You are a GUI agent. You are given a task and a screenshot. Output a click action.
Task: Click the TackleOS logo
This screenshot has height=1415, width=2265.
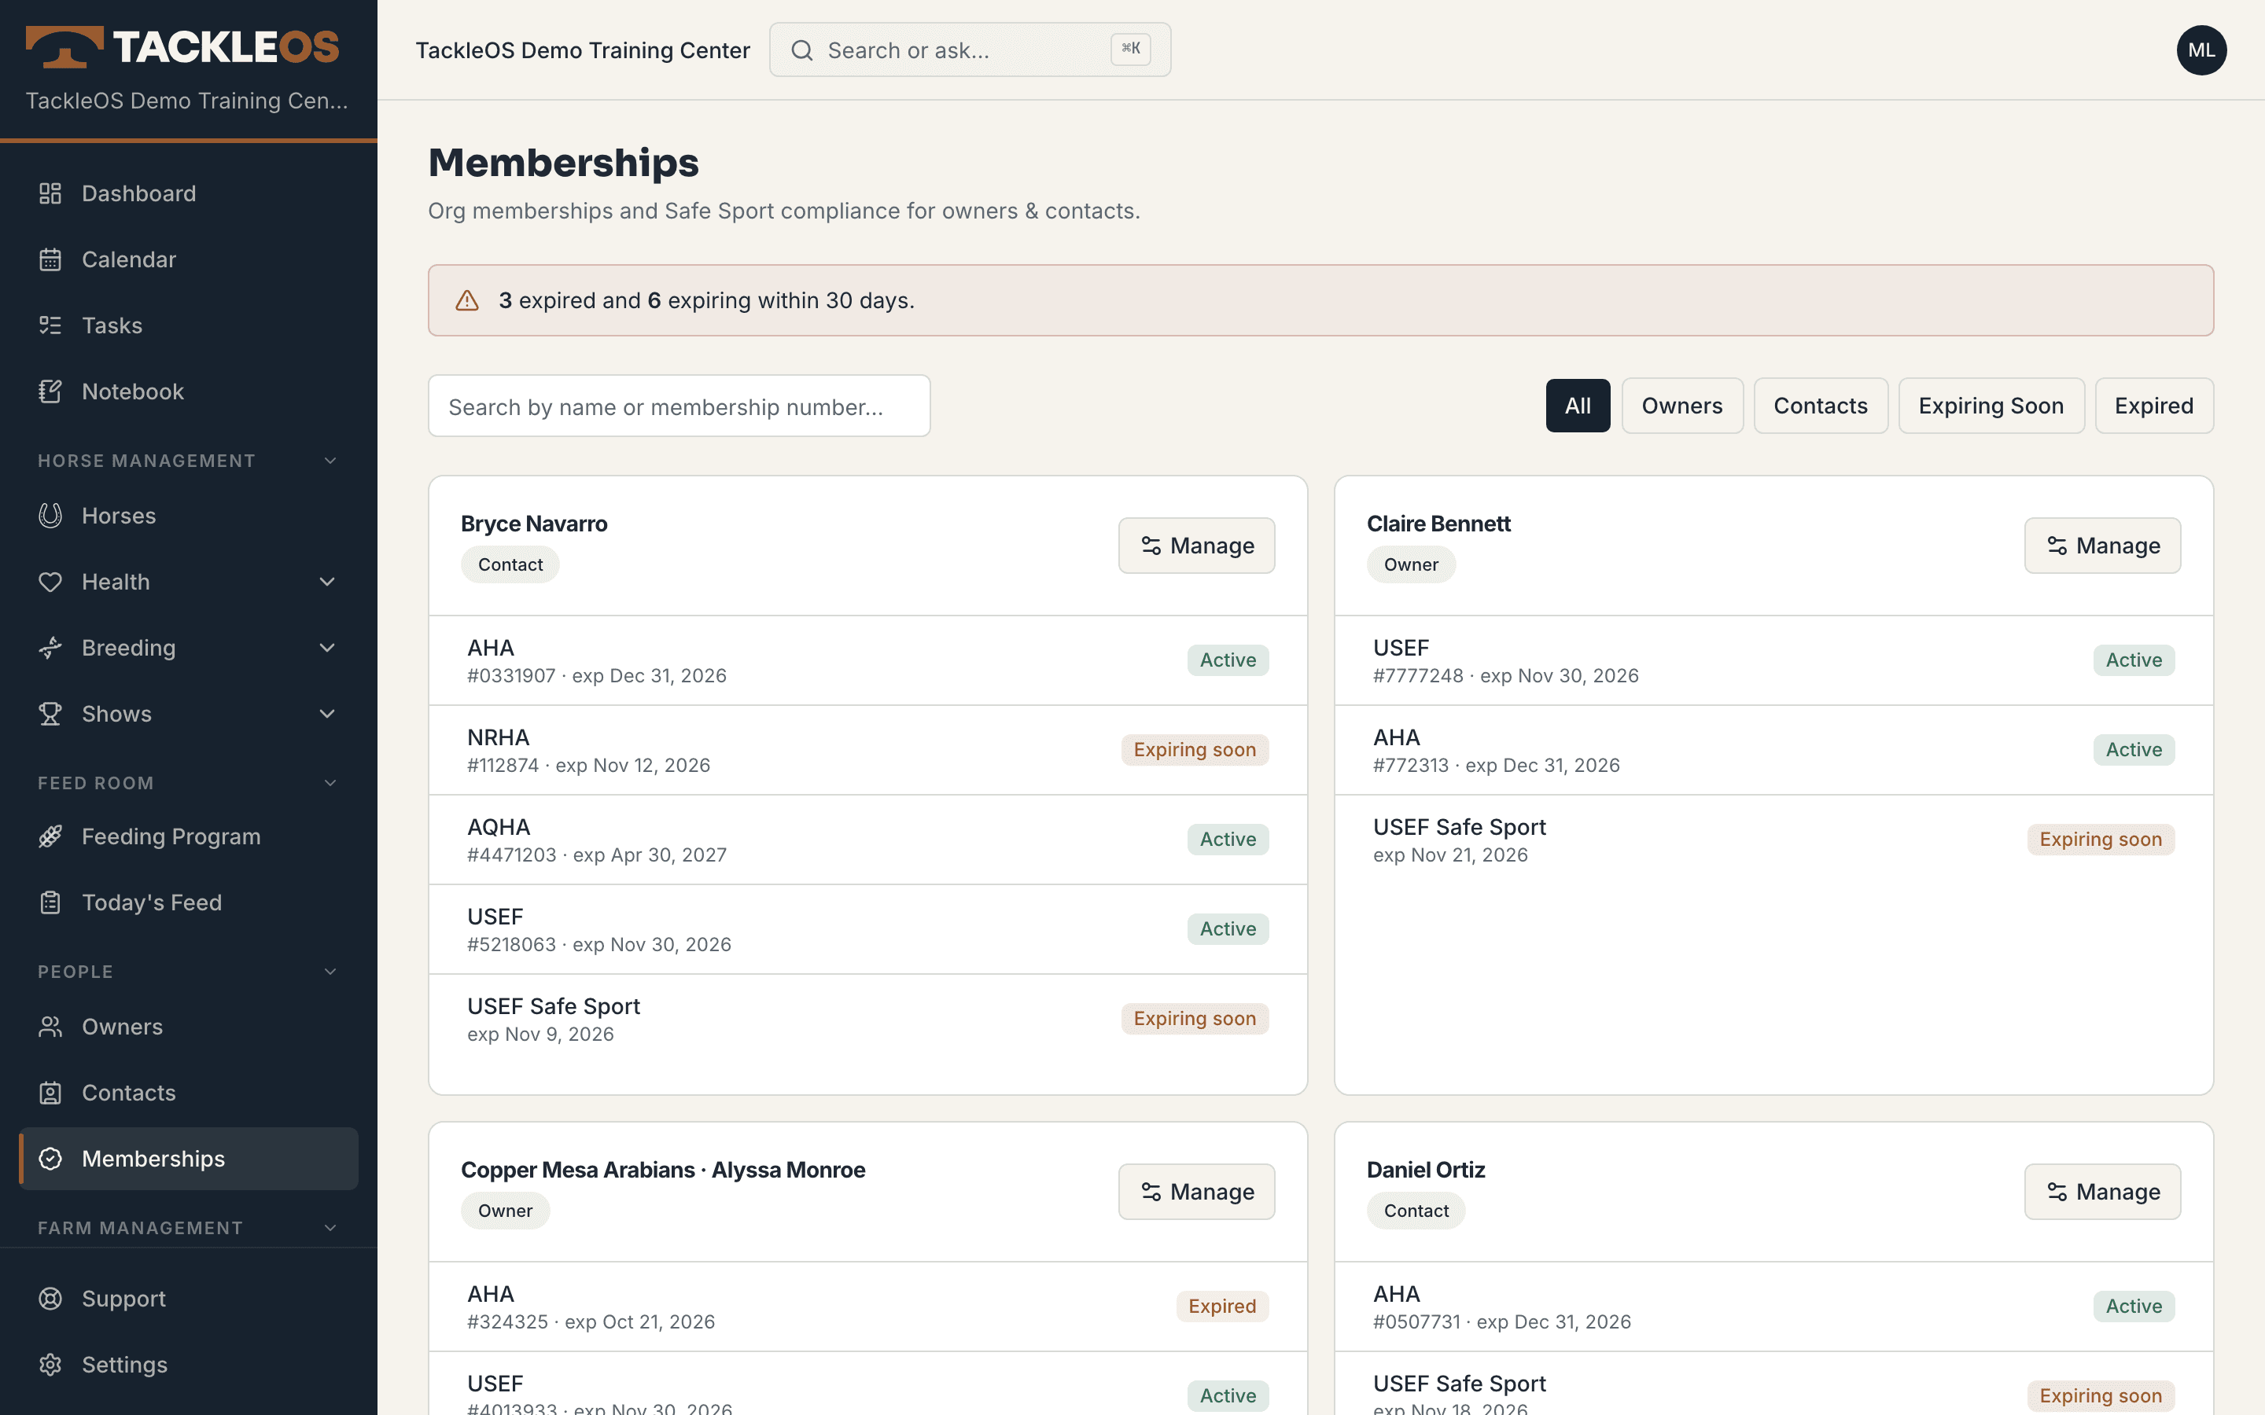[x=183, y=47]
